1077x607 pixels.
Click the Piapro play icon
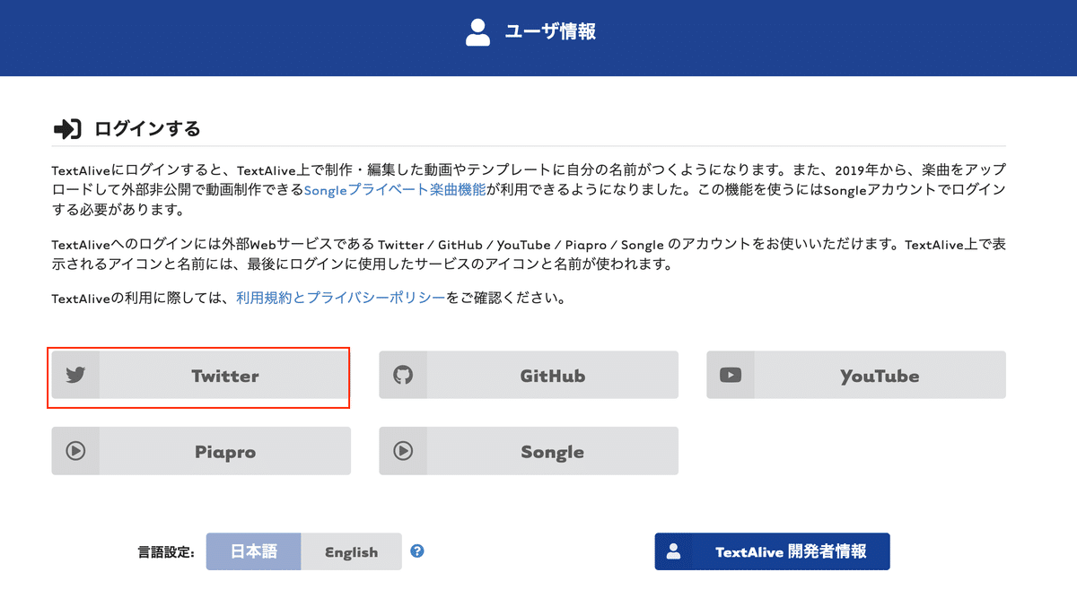tap(74, 451)
